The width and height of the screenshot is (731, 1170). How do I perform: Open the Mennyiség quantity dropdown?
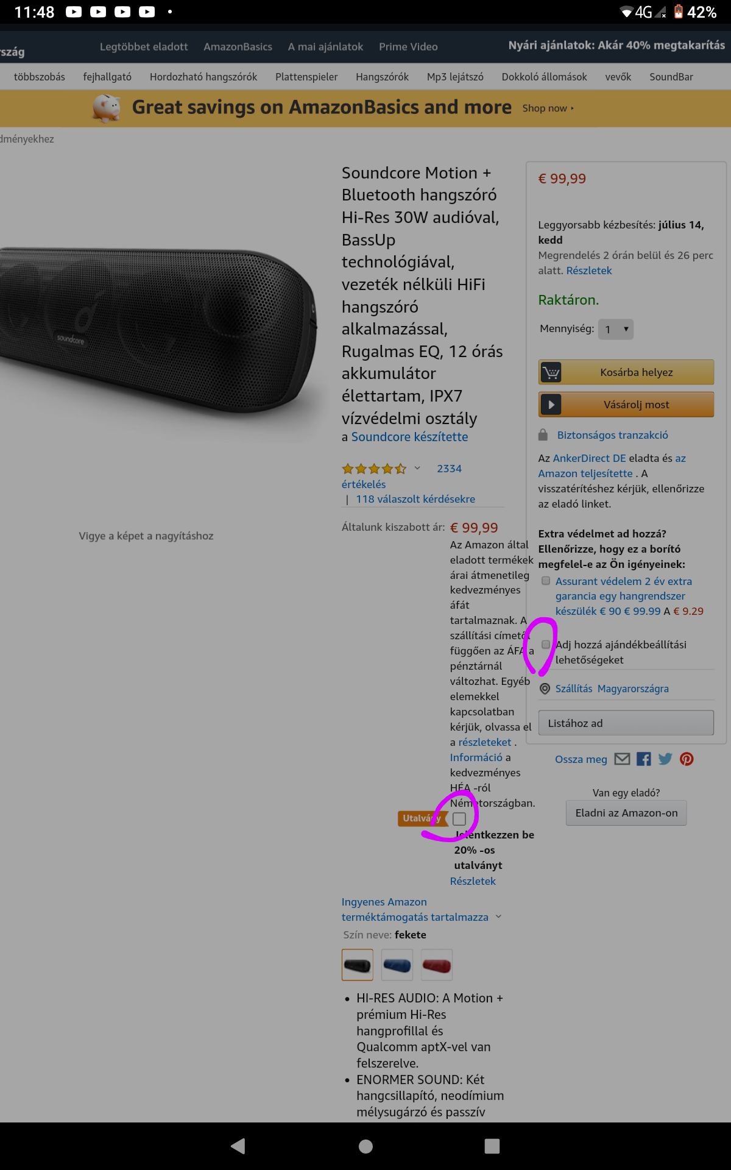tap(616, 329)
